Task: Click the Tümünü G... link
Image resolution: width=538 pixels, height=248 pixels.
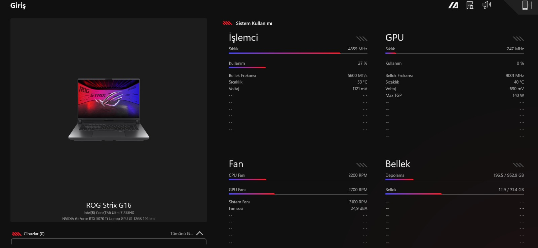Action: tap(182, 234)
